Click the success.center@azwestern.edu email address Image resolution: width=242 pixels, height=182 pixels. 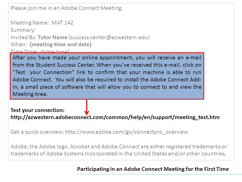109,37
